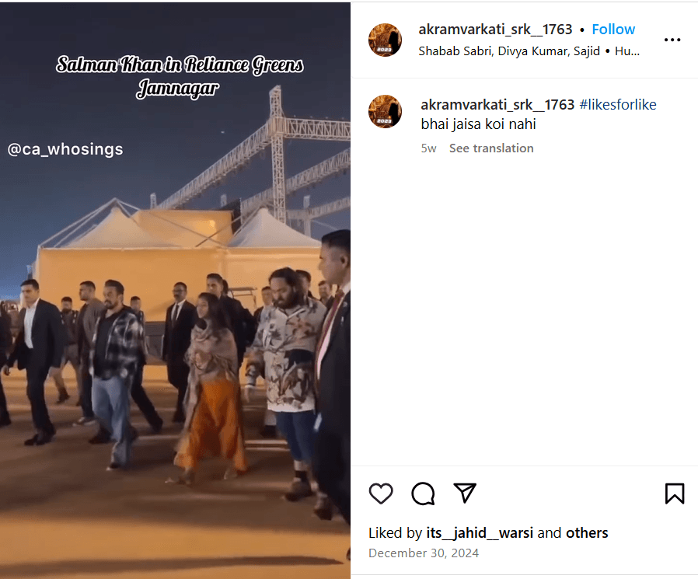Open the December 30, 2024 post date
The image size is (698, 579).
[424, 553]
